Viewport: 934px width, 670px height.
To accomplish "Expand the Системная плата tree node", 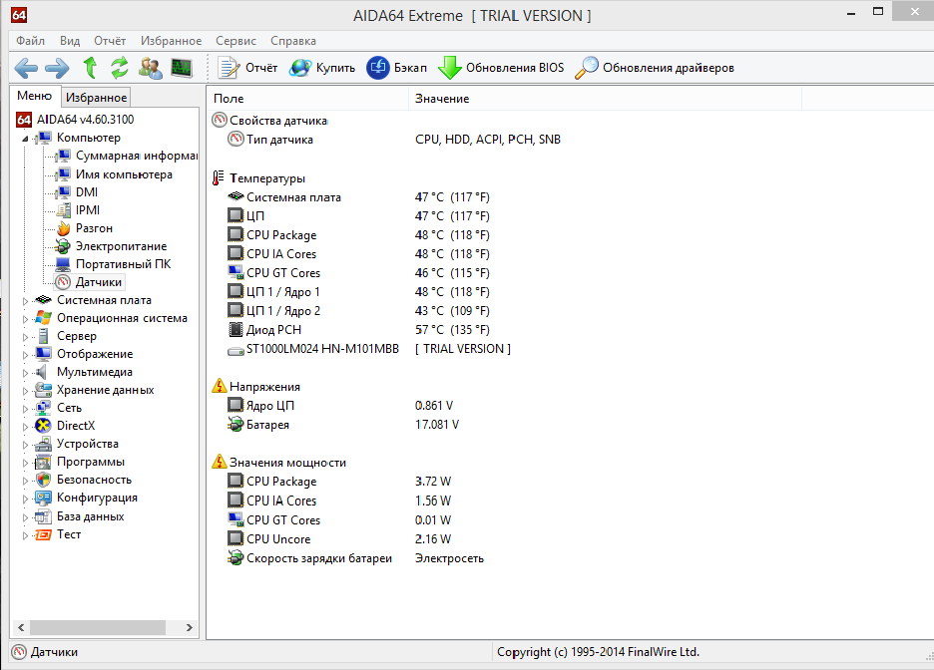I will click(25, 301).
